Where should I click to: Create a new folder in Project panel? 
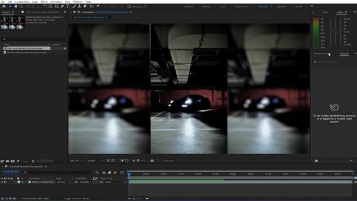click(x=7, y=161)
